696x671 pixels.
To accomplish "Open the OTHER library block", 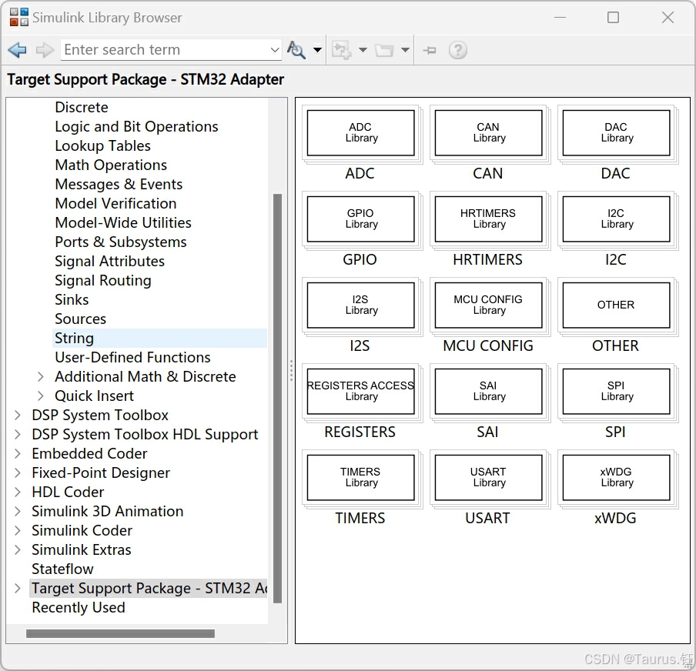I will (x=616, y=305).
